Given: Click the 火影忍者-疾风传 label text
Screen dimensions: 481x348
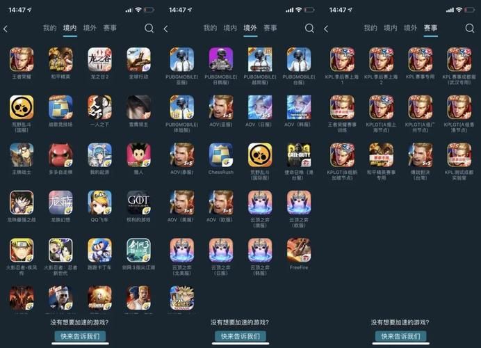Looking at the screenshot, I should [22, 270].
